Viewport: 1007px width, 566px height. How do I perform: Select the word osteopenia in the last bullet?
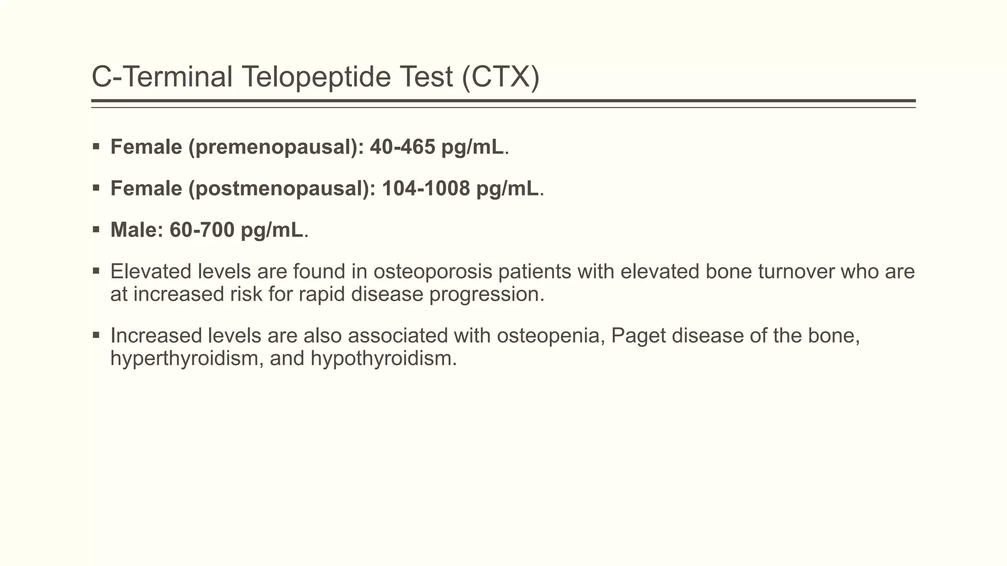click(551, 336)
